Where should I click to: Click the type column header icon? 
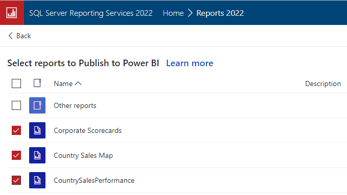coord(37,83)
